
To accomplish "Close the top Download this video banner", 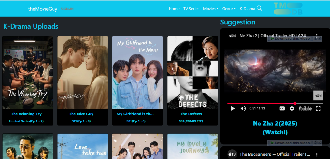I will point(320,38).
